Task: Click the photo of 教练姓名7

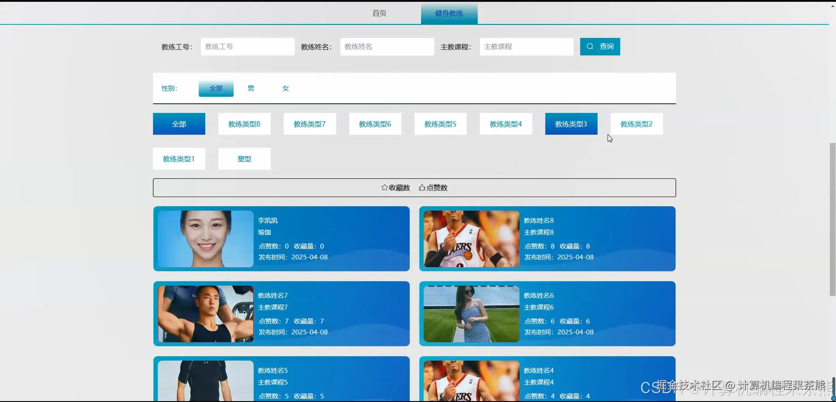Action: tap(204, 314)
